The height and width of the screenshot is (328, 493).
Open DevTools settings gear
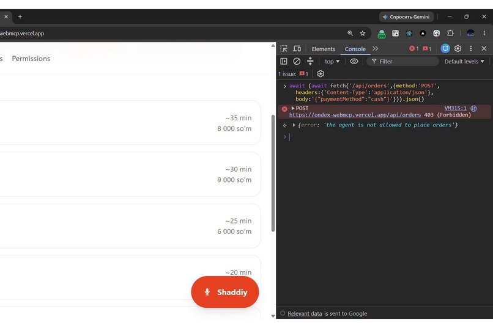[458, 48]
